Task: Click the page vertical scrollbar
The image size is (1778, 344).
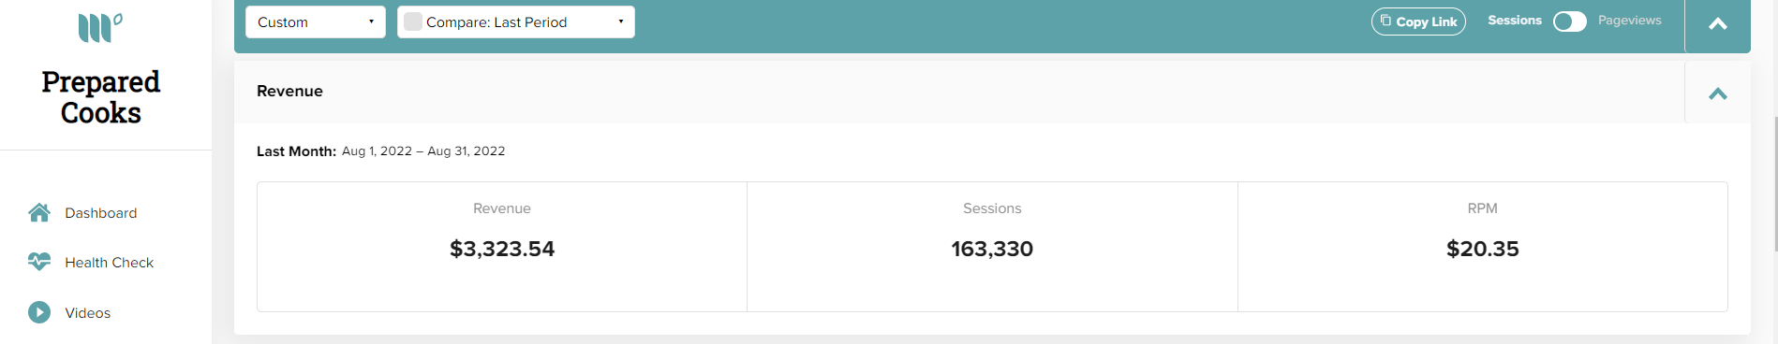Action: 1774,183
